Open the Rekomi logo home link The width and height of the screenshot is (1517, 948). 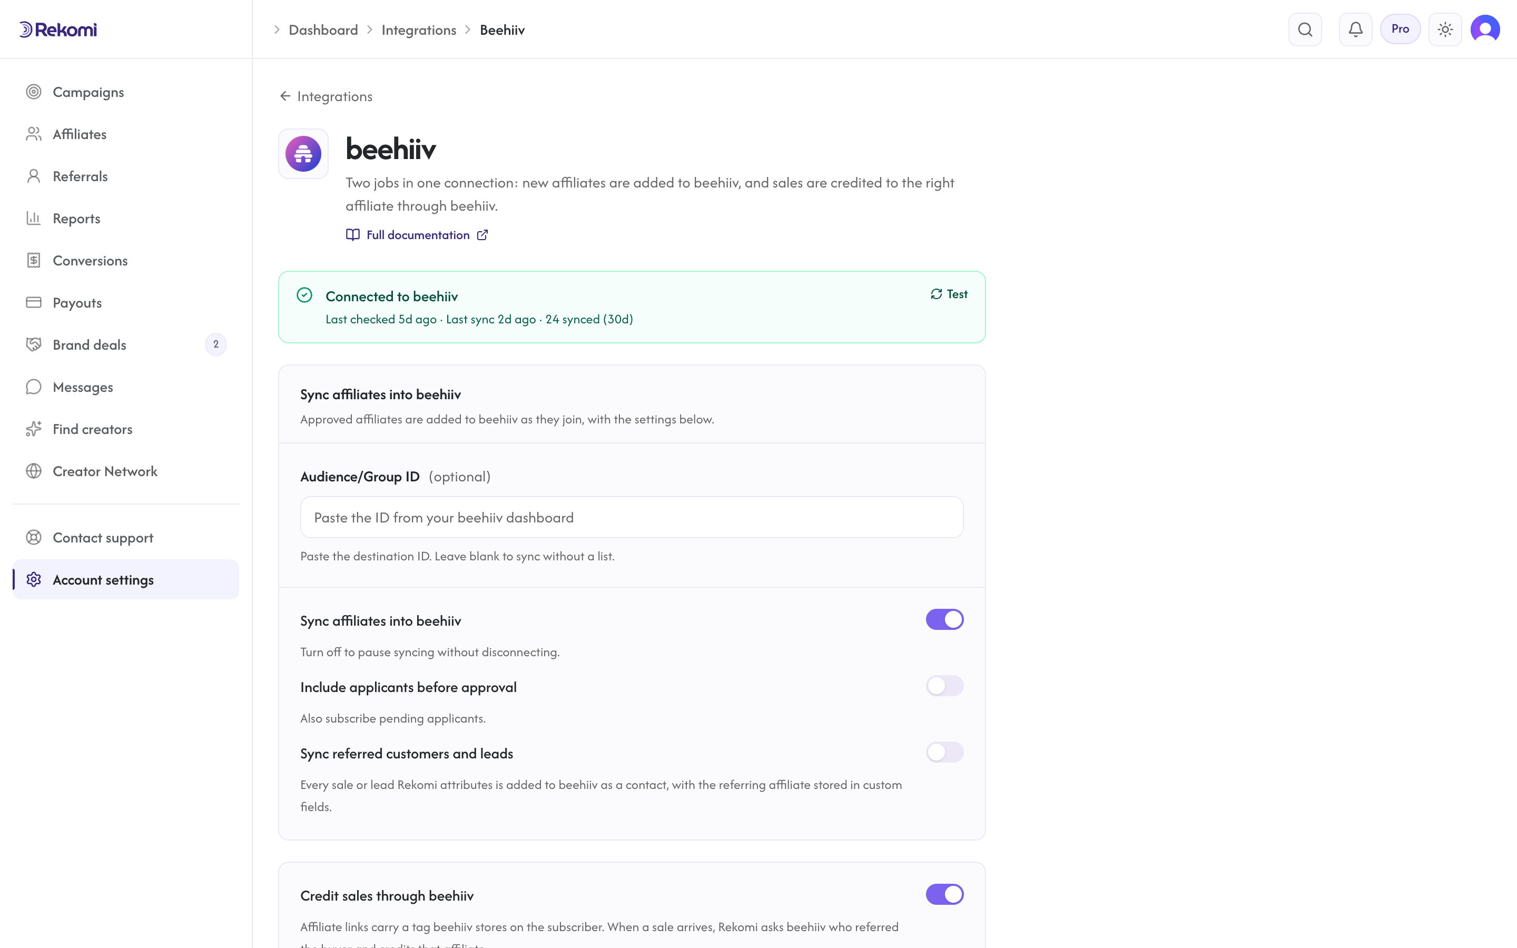[x=57, y=29]
